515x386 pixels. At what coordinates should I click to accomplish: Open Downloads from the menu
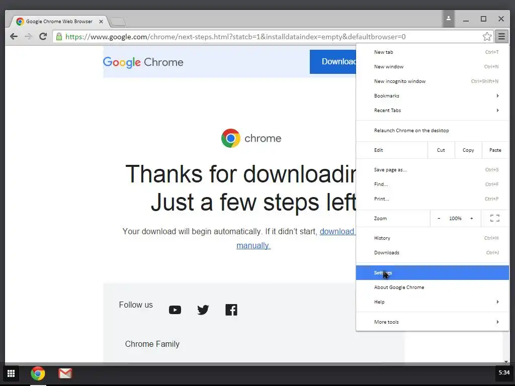[x=432, y=253]
